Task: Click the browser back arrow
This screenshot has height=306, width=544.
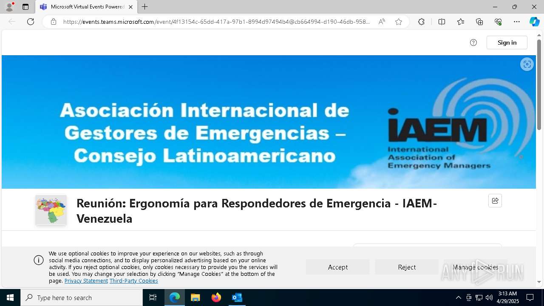Action: point(12,22)
